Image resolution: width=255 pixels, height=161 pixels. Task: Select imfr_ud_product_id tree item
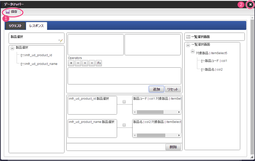(38, 55)
